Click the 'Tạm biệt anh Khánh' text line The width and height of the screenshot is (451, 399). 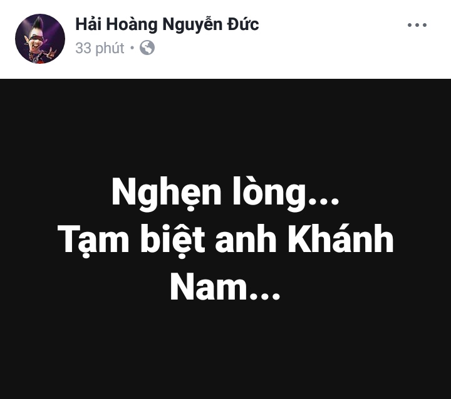click(225, 240)
